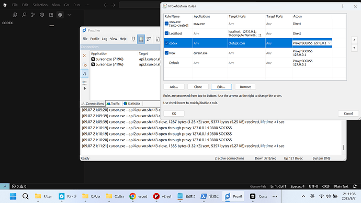Screen dimensions: 361x203
Task: Open notifications bell in Cursor status bar
Action: [355, 186]
